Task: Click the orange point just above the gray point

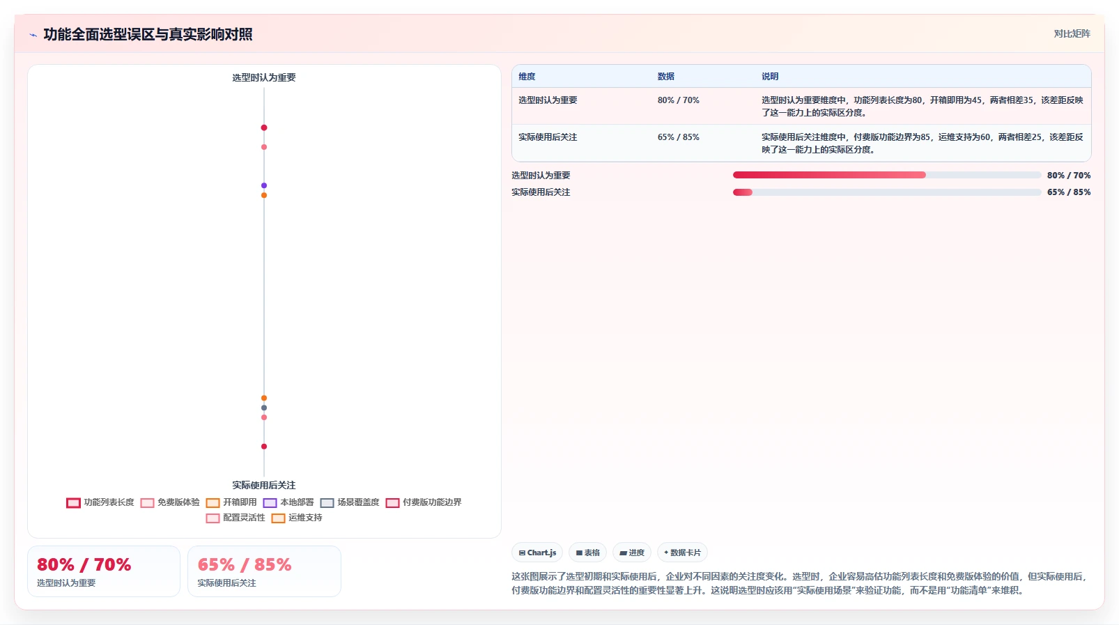Action: point(264,398)
